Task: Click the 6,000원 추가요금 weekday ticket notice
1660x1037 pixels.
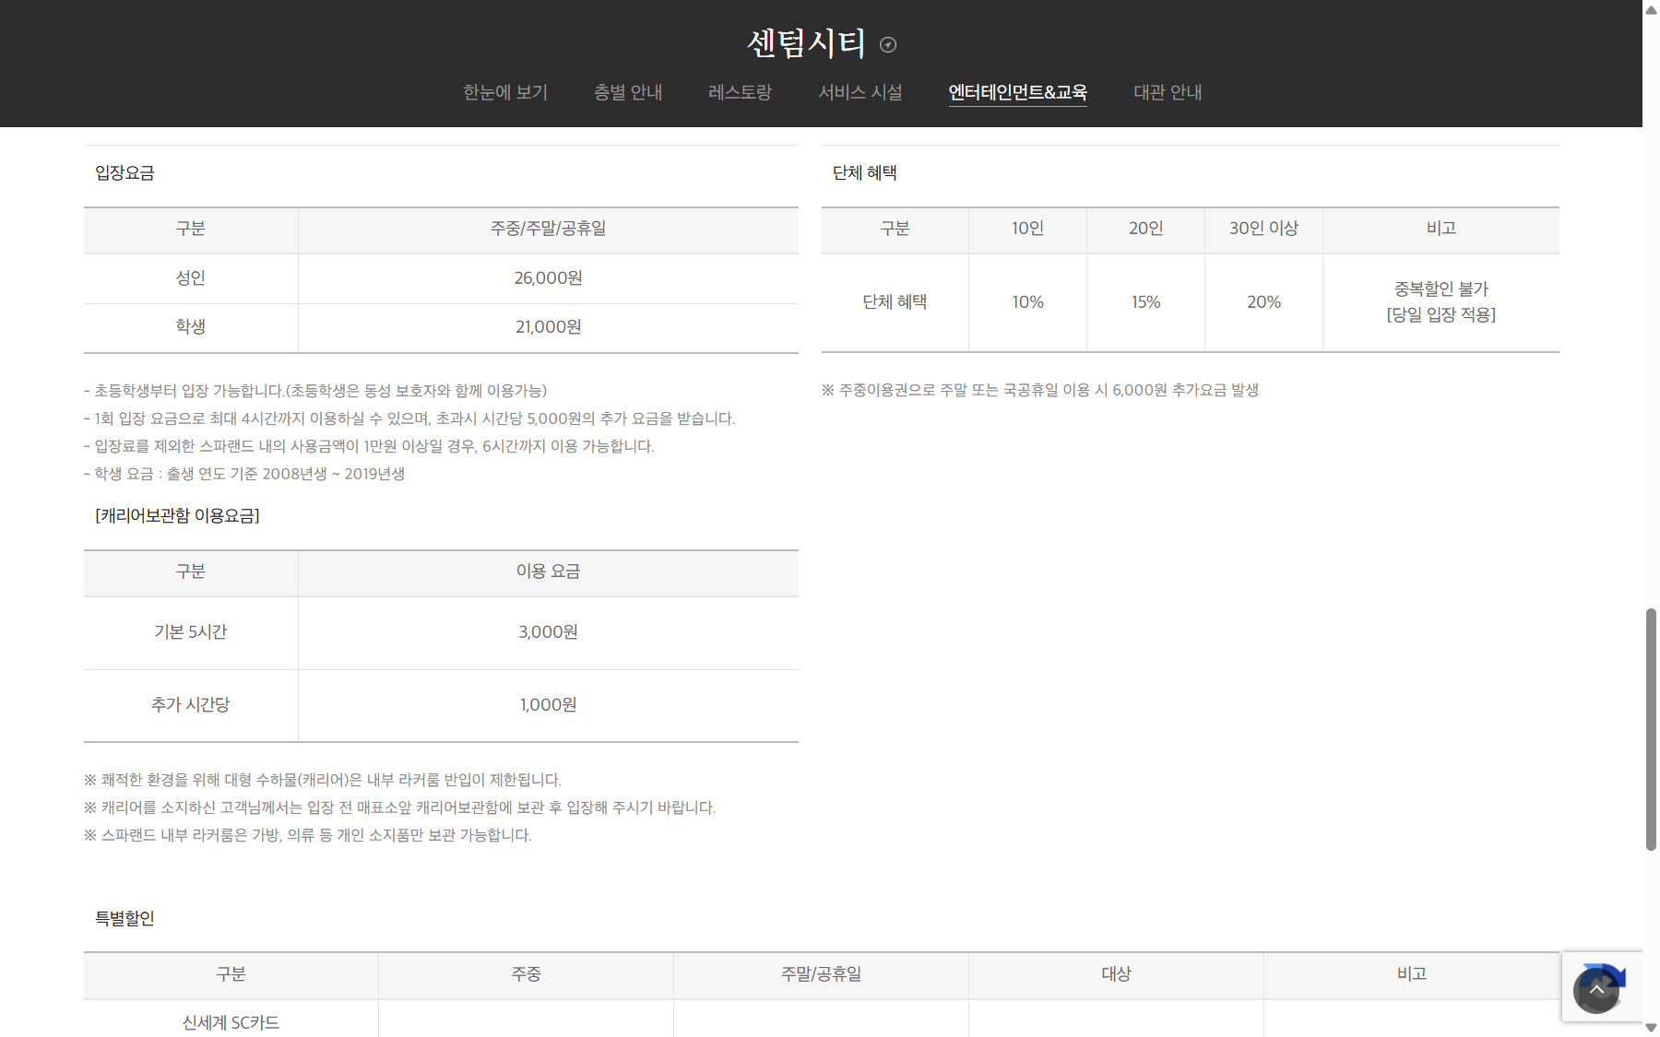Action: [1040, 390]
